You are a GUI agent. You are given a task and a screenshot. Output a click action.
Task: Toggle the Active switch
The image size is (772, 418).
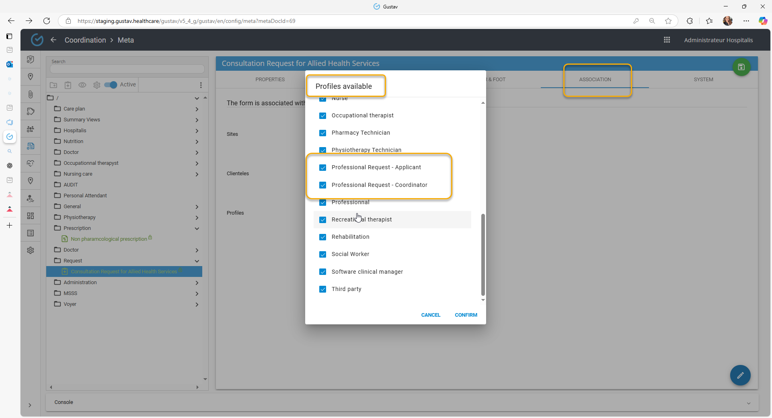click(x=111, y=85)
